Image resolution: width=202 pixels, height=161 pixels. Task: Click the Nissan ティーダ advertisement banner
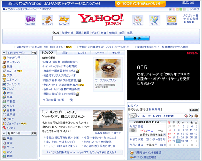[x=164, y=75]
